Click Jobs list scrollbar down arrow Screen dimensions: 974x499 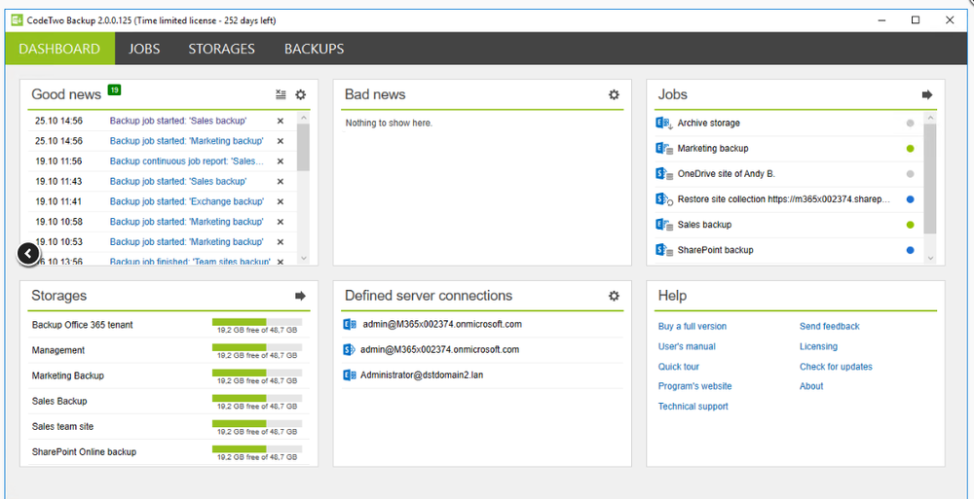tap(930, 257)
